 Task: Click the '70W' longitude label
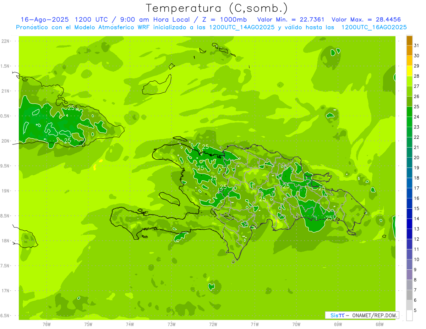tap(296, 324)
